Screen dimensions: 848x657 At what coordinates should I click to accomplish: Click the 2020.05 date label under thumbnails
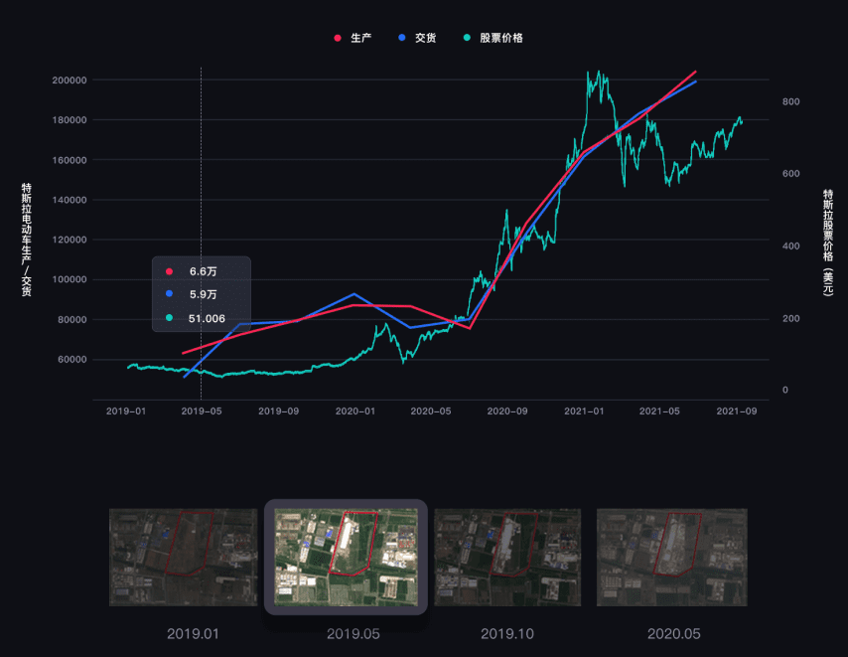tap(673, 633)
